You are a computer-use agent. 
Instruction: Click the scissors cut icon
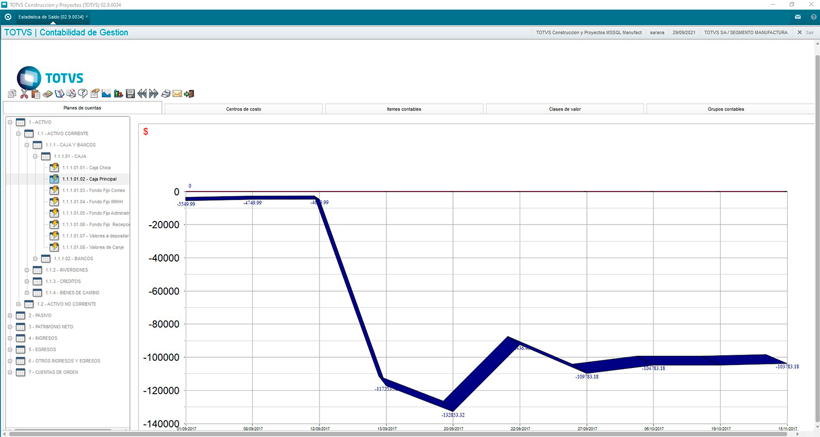[x=24, y=94]
